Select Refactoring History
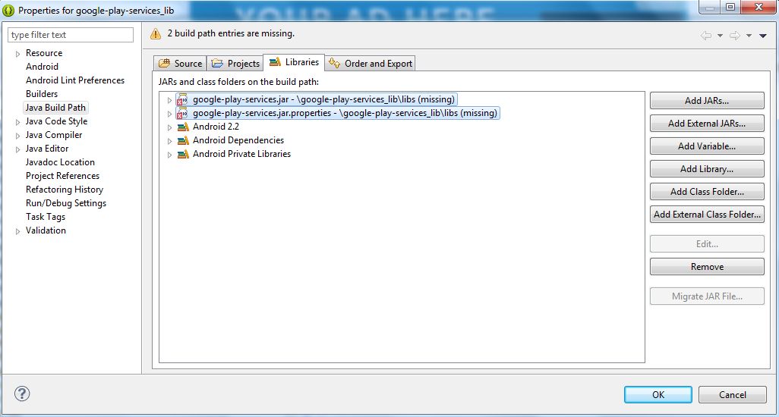Screen dimensions: 779x417 pos(65,190)
